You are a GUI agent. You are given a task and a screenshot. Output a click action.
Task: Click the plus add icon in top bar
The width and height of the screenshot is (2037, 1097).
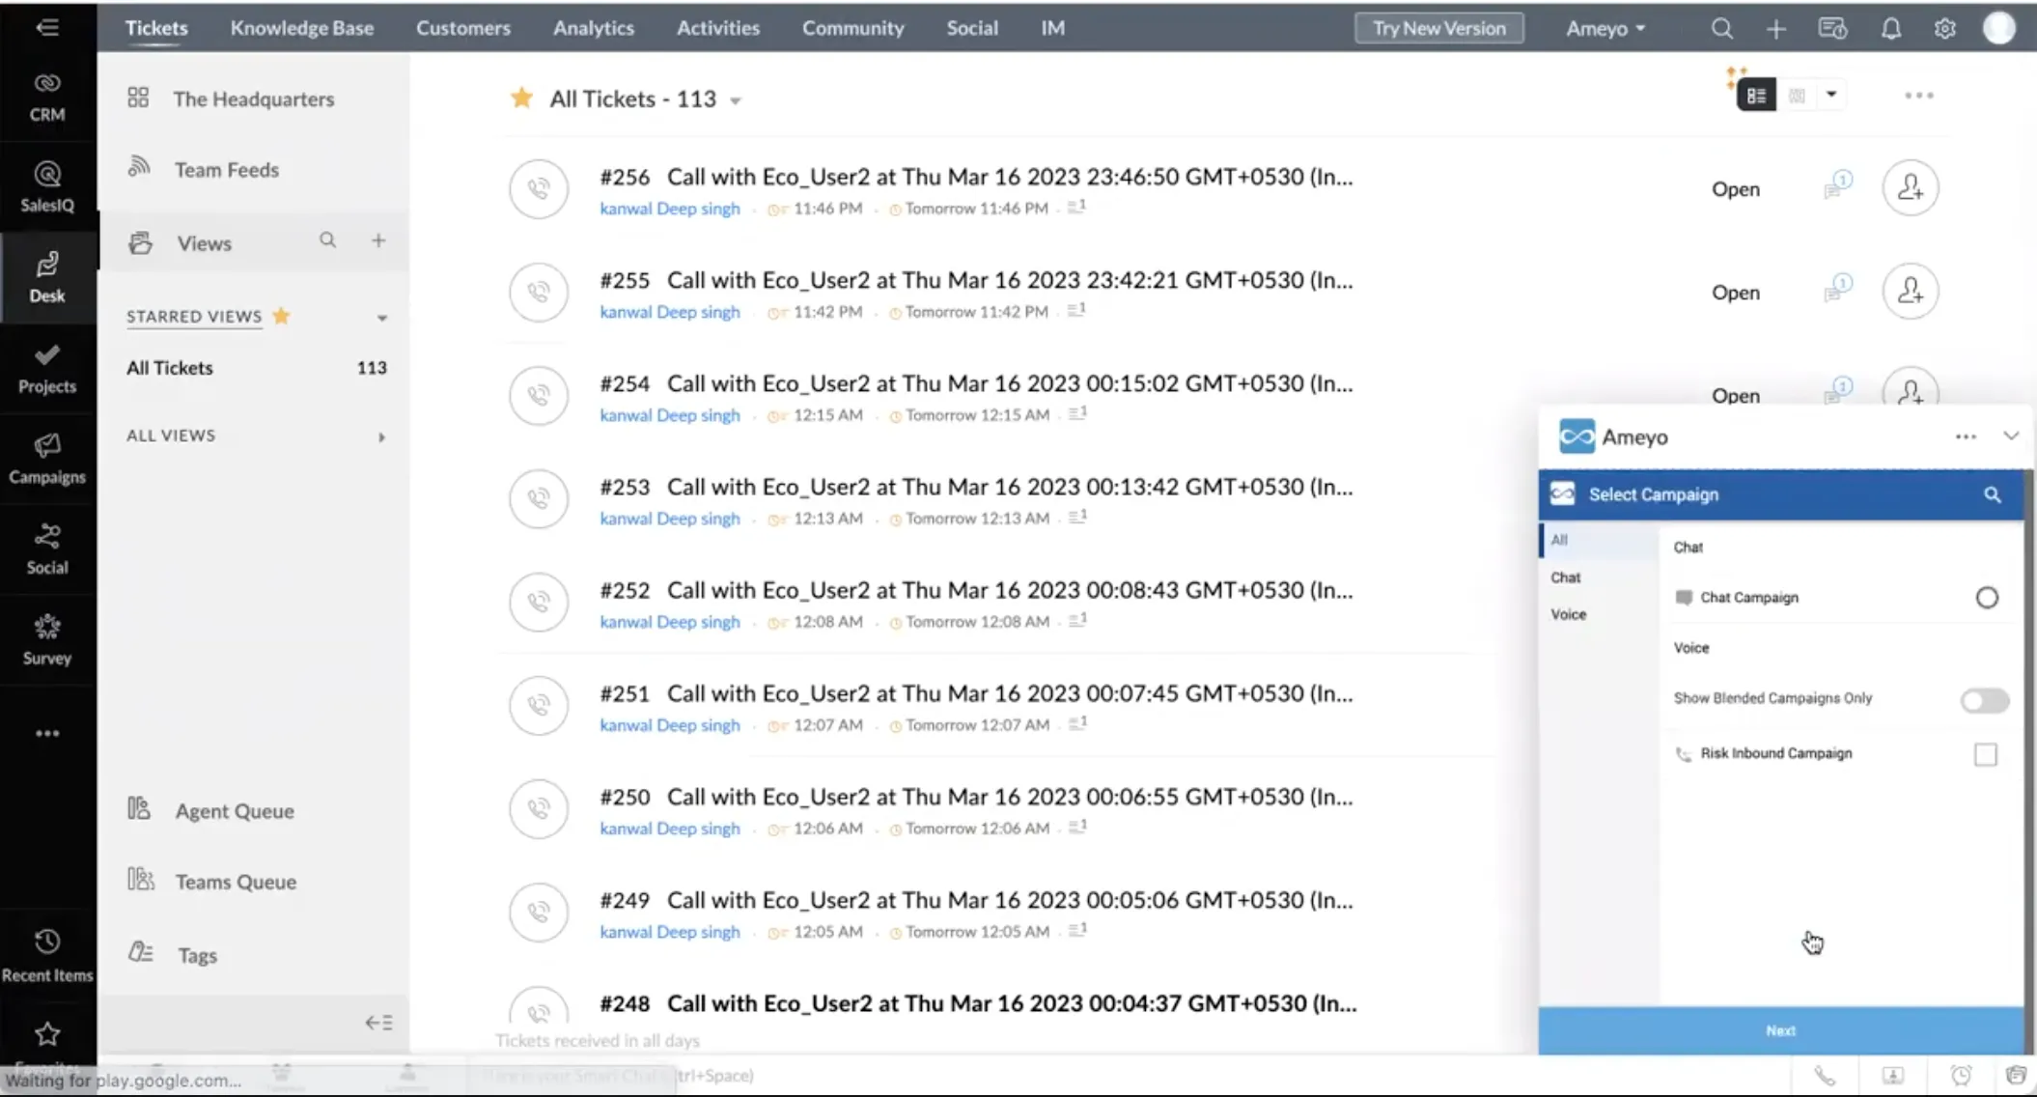pos(1775,28)
